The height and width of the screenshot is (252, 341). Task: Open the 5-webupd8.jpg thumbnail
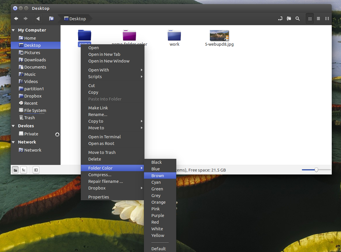[219, 34]
